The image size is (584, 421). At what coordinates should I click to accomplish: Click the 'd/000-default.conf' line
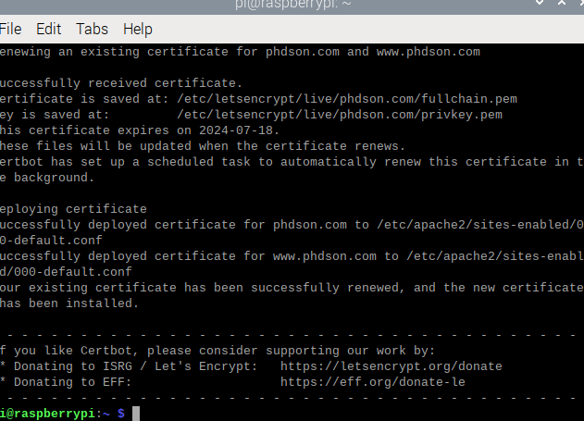pos(66,272)
